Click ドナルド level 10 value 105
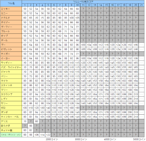Image resolution: width=146 pixels, height=141 pixels. pyautogui.click(x=77, y=18)
